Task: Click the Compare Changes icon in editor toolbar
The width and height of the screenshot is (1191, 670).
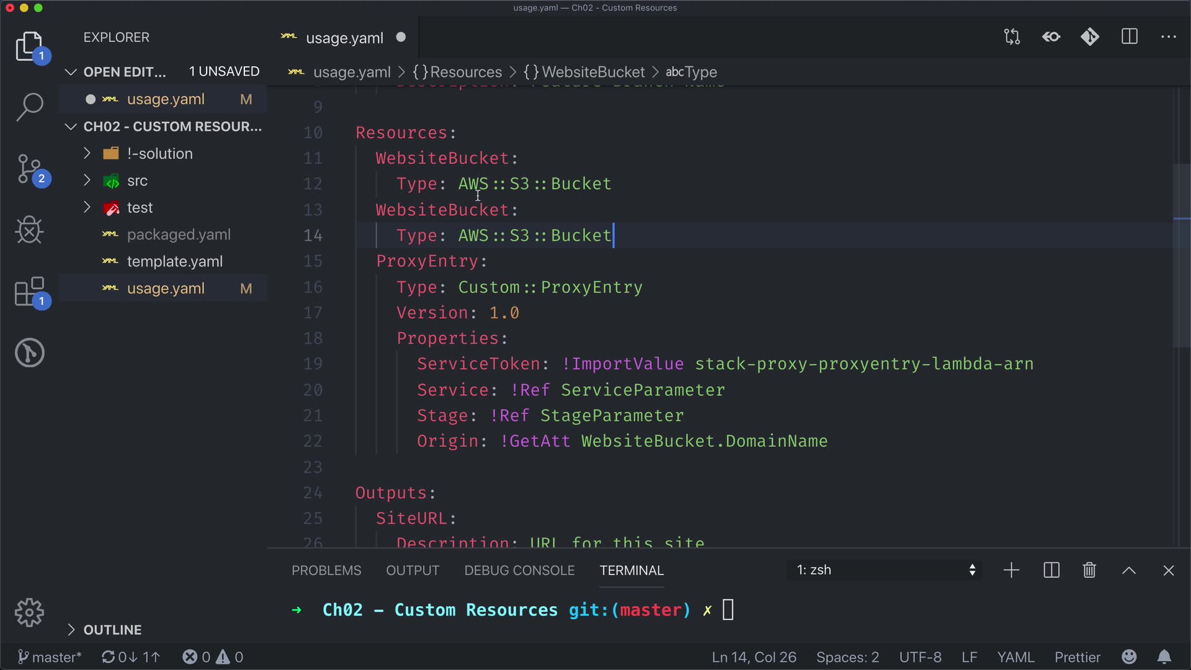Action: tap(1012, 37)
